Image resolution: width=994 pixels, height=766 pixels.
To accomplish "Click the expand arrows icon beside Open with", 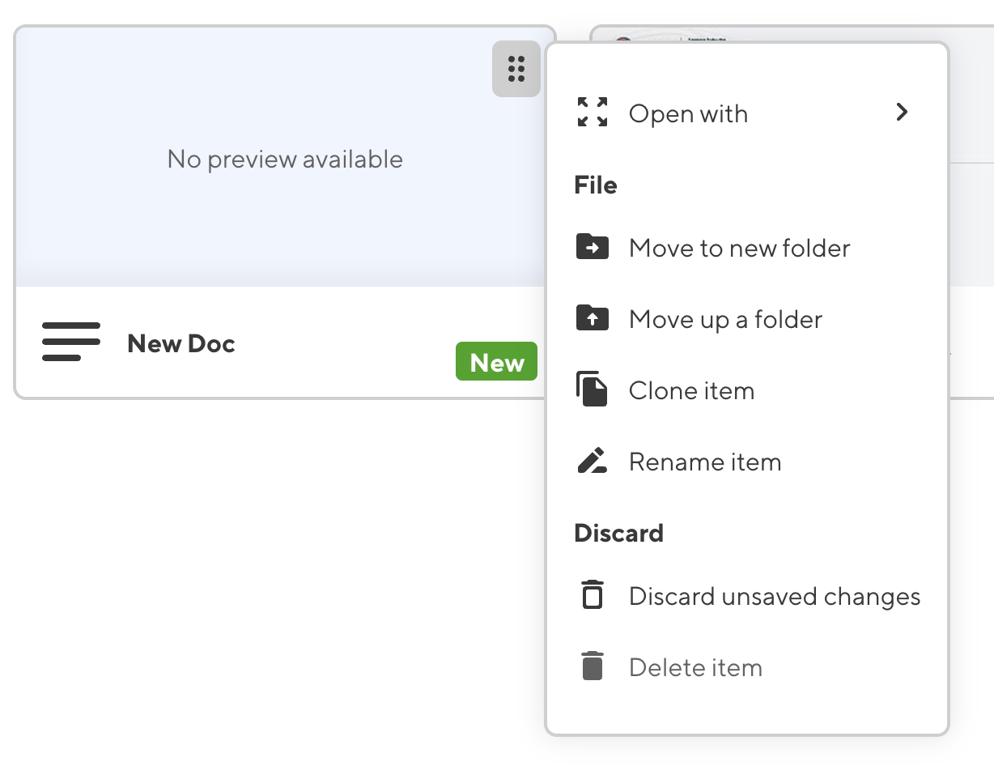I will click(x=593, y=113).
